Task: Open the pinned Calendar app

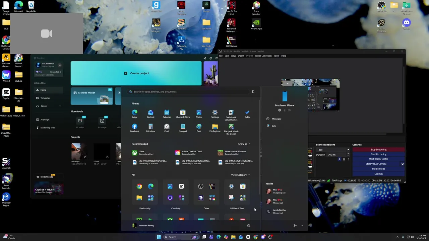Action: 167,114
